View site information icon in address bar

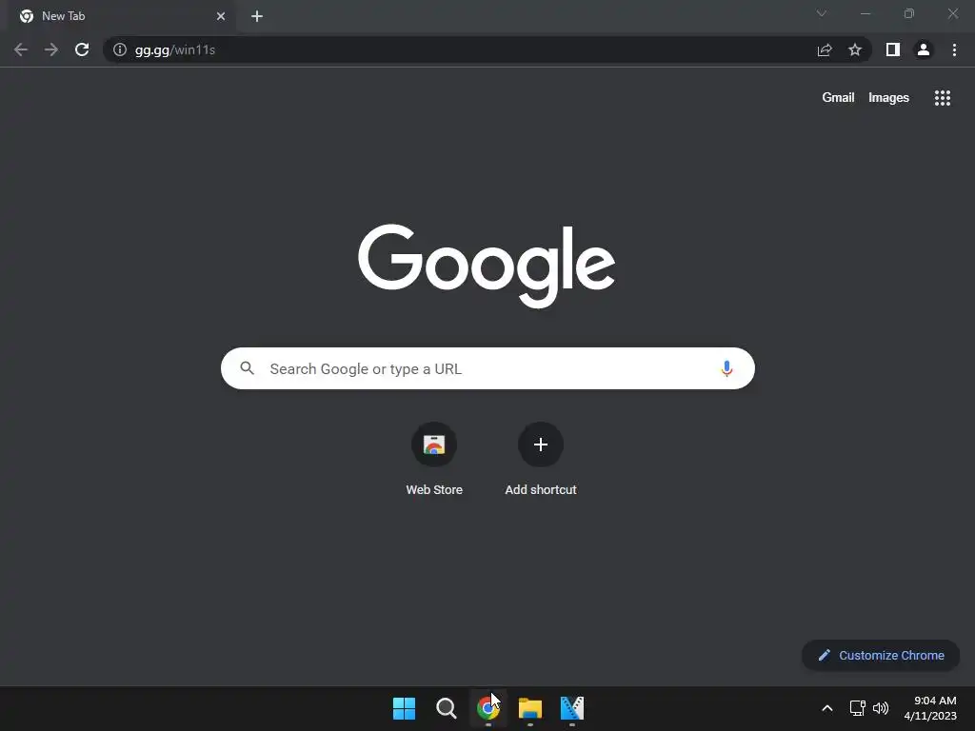120,49
